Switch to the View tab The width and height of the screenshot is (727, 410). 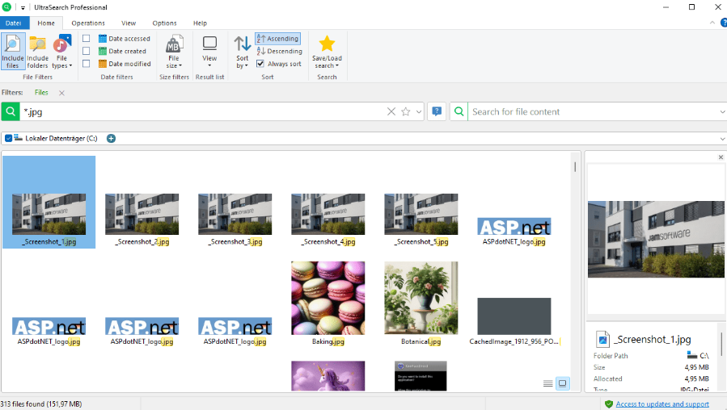[129, 23]
